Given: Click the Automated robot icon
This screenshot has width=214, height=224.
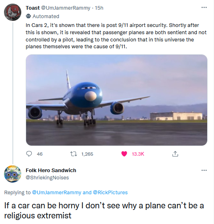Looking at the screenshot, I should click(29, 16).
